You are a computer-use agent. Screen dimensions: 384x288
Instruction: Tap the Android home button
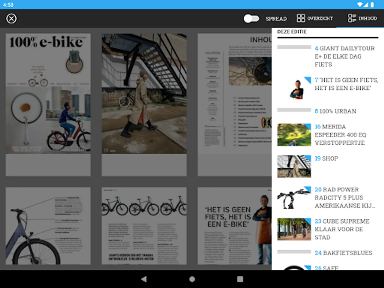192,279
